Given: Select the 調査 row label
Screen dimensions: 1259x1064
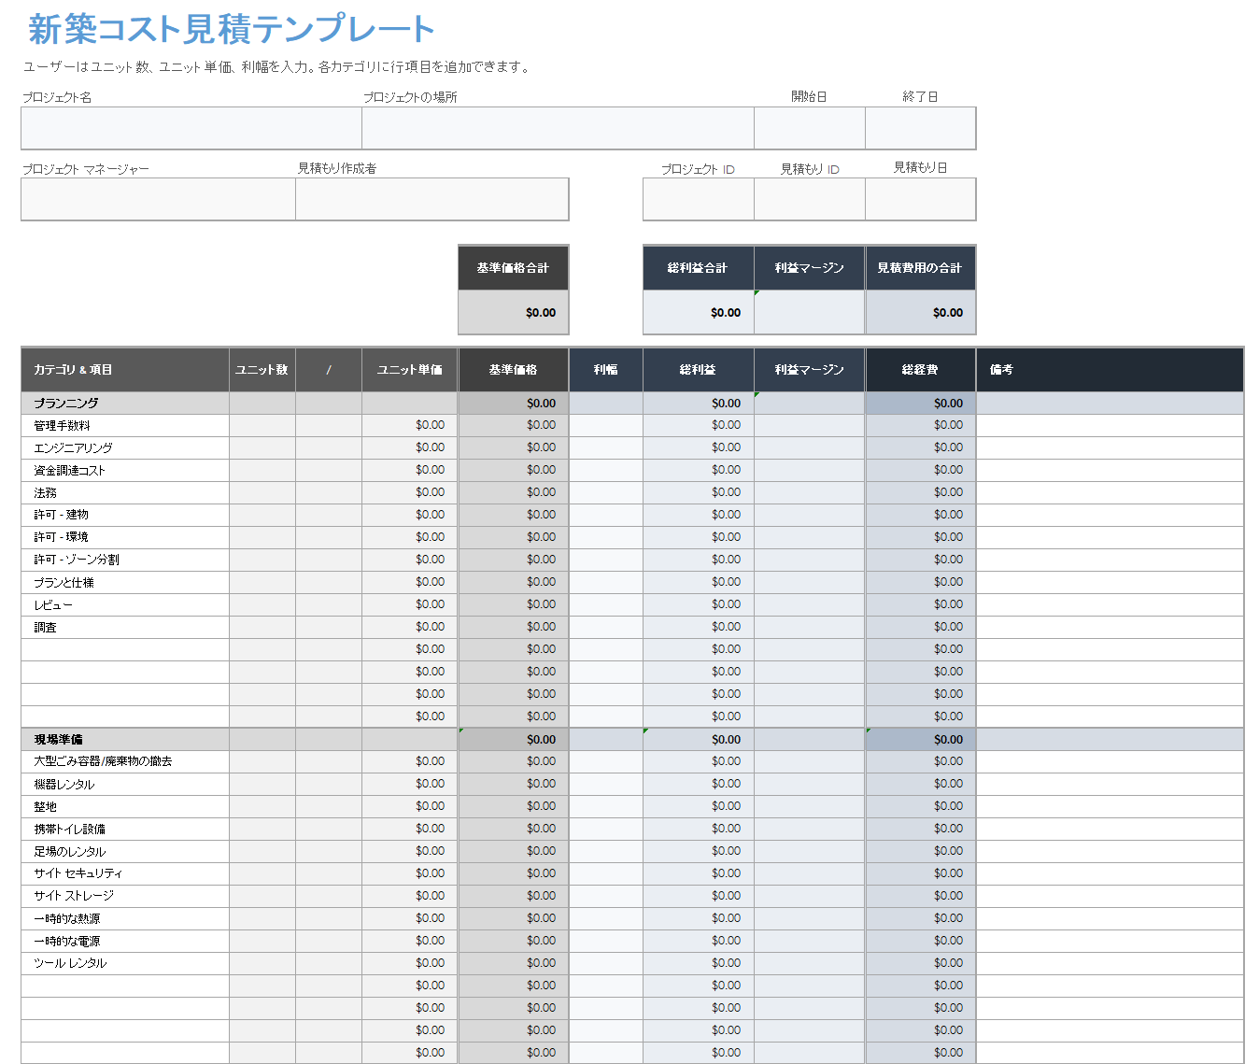Looking at the screenshot, I should point(46,628).
